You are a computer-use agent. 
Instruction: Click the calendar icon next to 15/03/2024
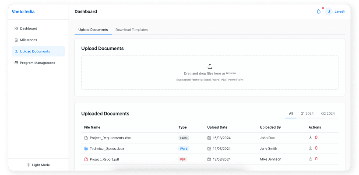click(x=209, y=138)
